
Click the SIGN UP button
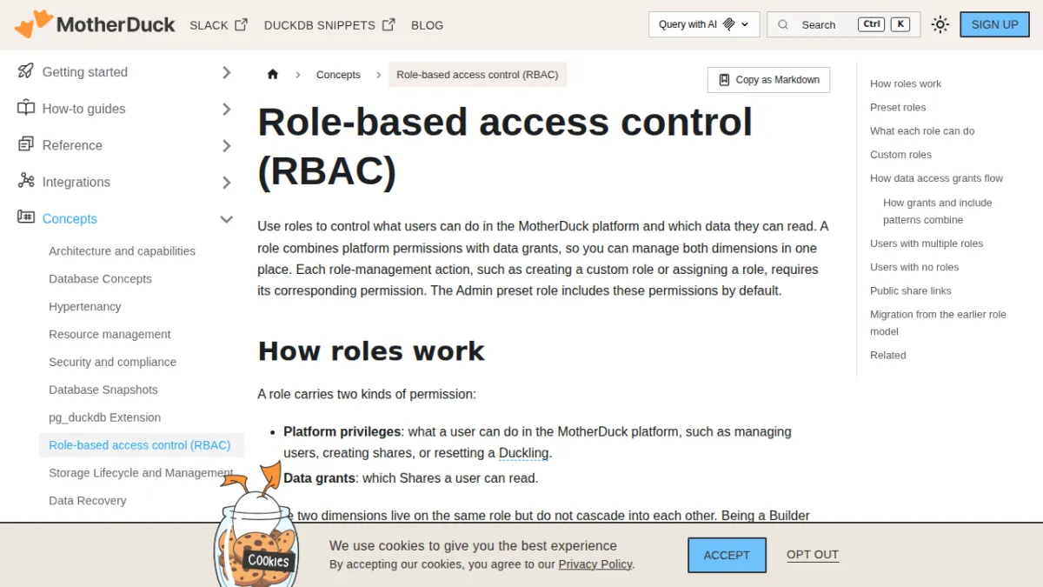click(994, 24)
